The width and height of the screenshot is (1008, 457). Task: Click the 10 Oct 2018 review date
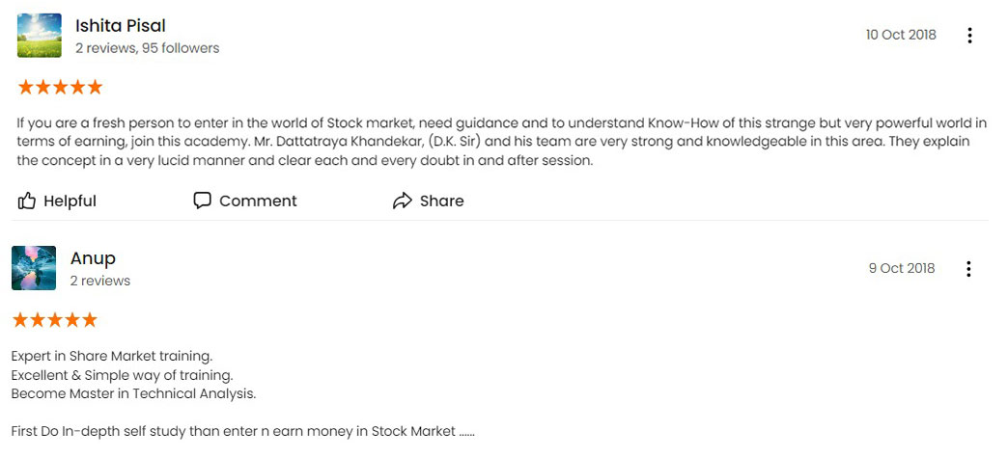pos(901,36)
